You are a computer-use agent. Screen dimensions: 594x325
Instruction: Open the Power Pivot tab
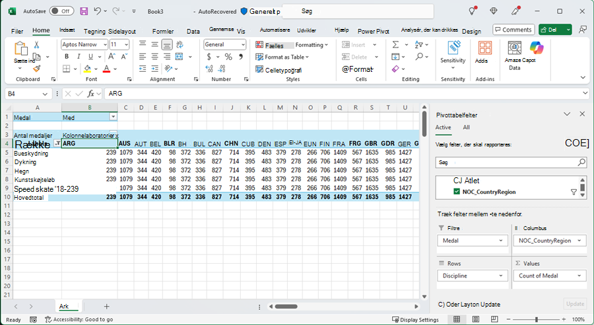[x=373, y=32]
